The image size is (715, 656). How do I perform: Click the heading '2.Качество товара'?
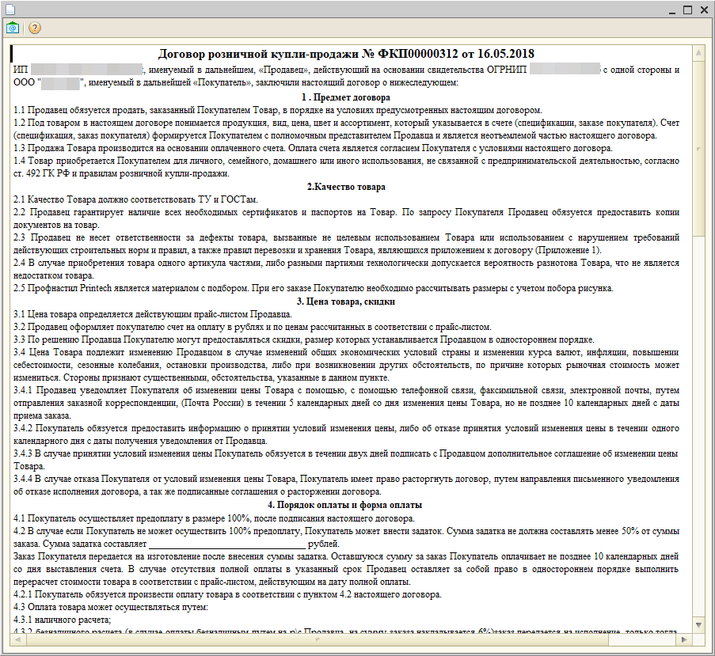click(346, 187)
